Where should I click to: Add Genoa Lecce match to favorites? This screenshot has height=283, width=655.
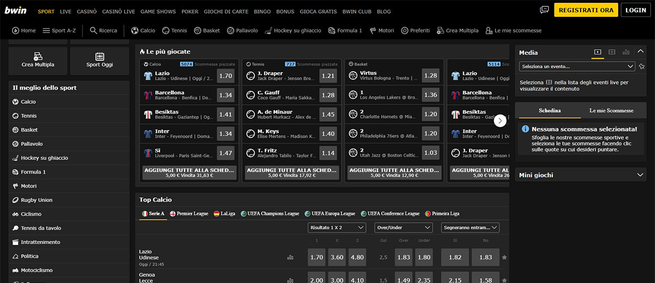(x=504, y=280)
